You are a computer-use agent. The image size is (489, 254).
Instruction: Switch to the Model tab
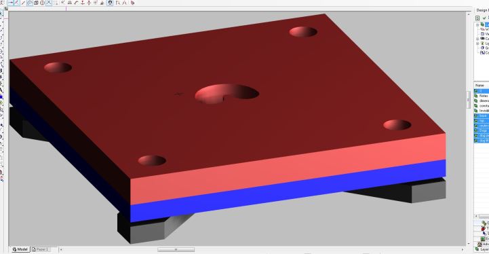click(20, 249)
